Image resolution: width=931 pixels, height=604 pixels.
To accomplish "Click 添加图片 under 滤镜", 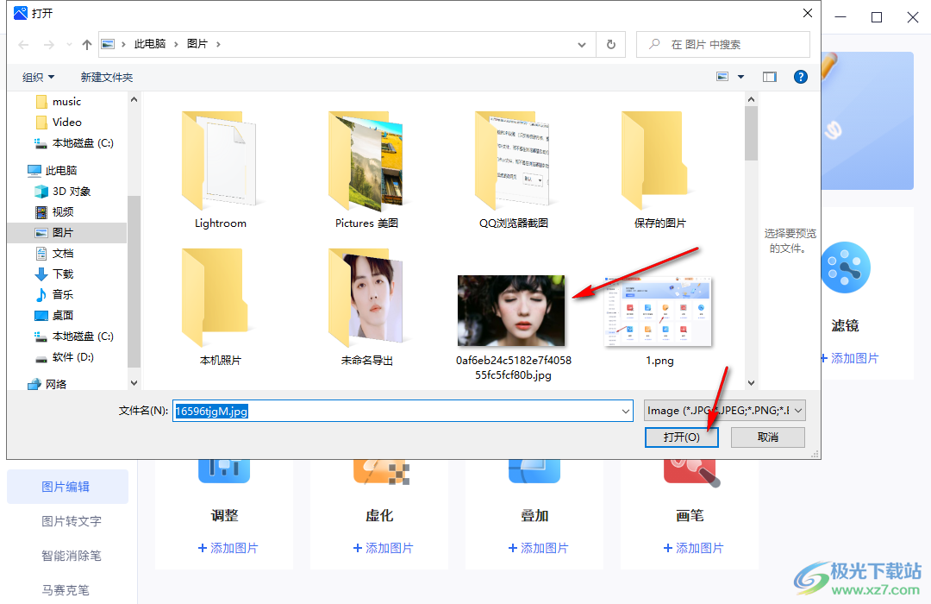I will point(850,358).
